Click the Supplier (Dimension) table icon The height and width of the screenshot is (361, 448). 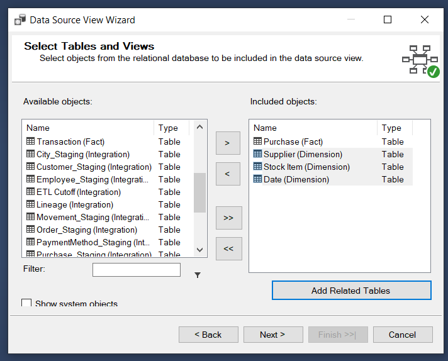click(x=257, y=154)
